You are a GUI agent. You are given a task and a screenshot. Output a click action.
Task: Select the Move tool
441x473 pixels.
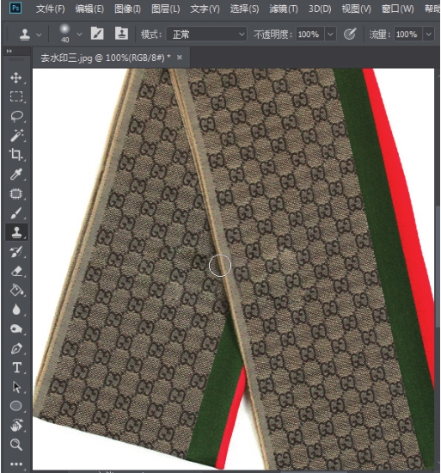(x=16, y=77)
